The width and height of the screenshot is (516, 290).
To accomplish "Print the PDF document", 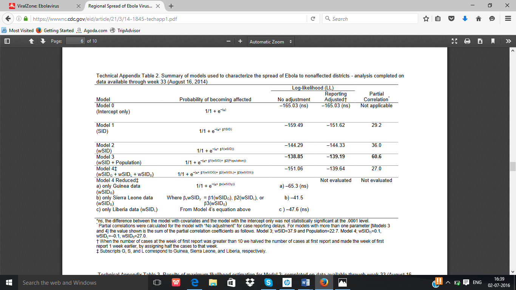I will pos(467,41).
